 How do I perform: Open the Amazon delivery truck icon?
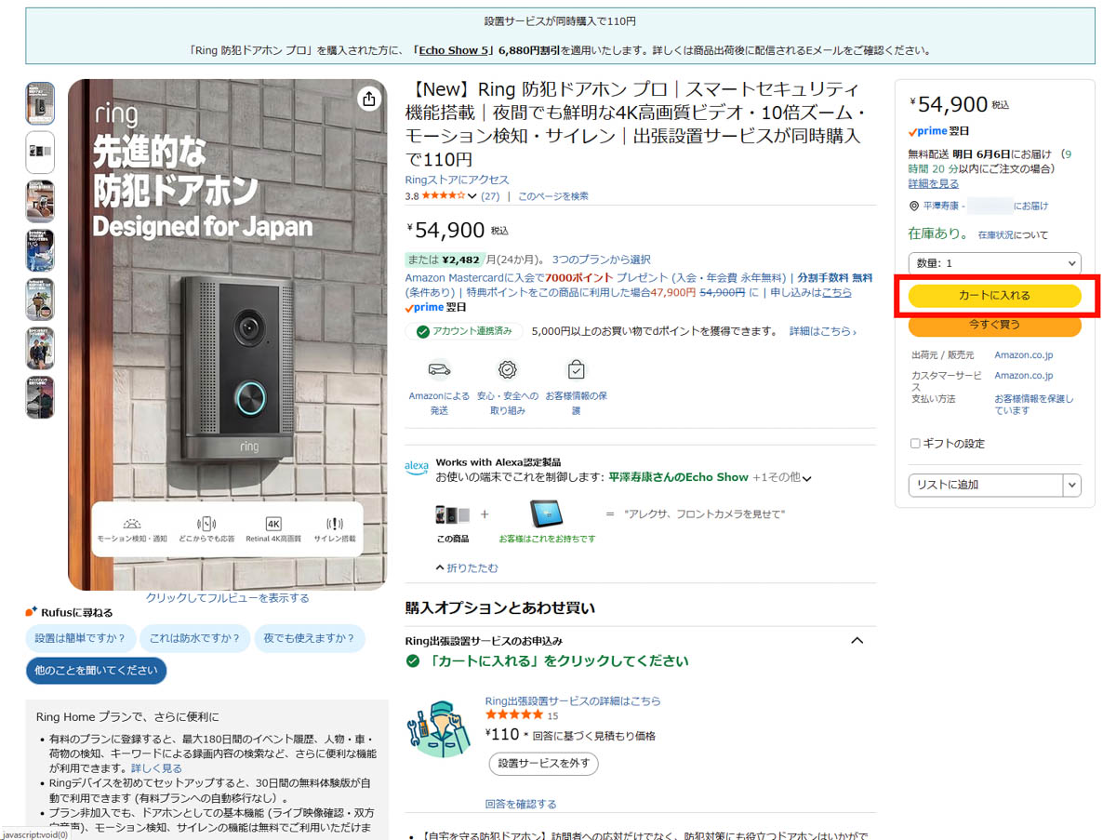[439, 369]
